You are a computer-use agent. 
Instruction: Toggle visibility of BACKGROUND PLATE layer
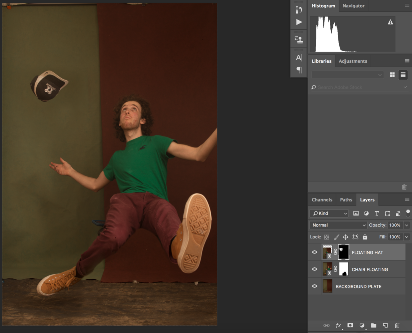tap(314, 286)
